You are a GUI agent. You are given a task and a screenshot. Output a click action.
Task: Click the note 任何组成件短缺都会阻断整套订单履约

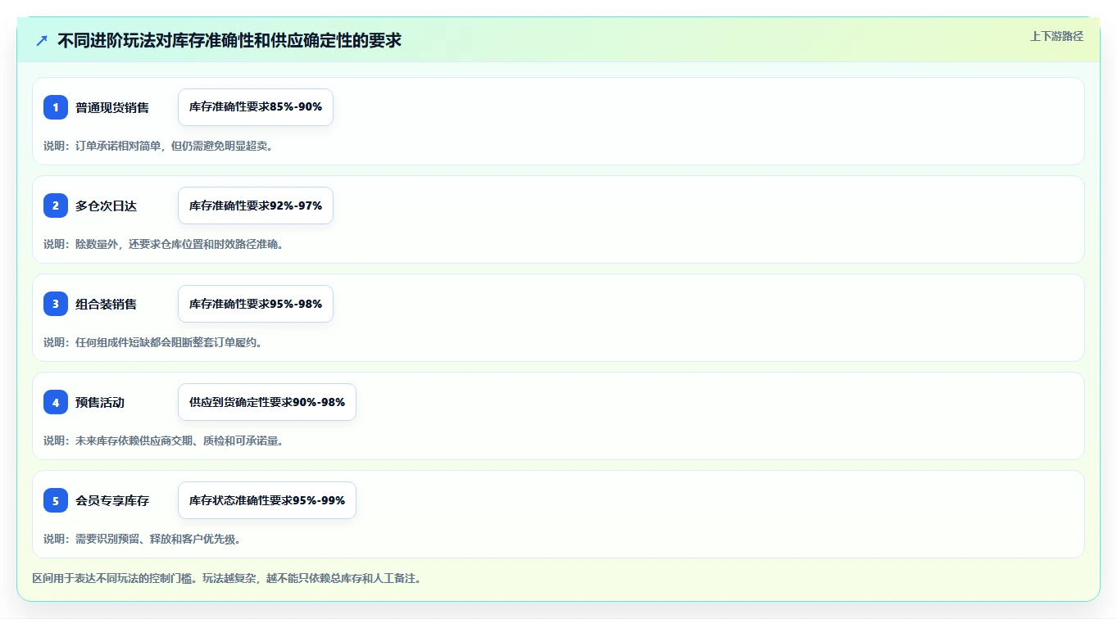pos(169,342)
